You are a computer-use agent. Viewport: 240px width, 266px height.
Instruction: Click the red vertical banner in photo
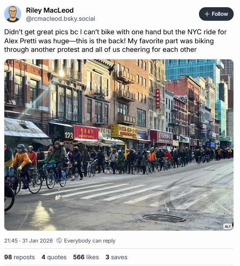point(158,99)
